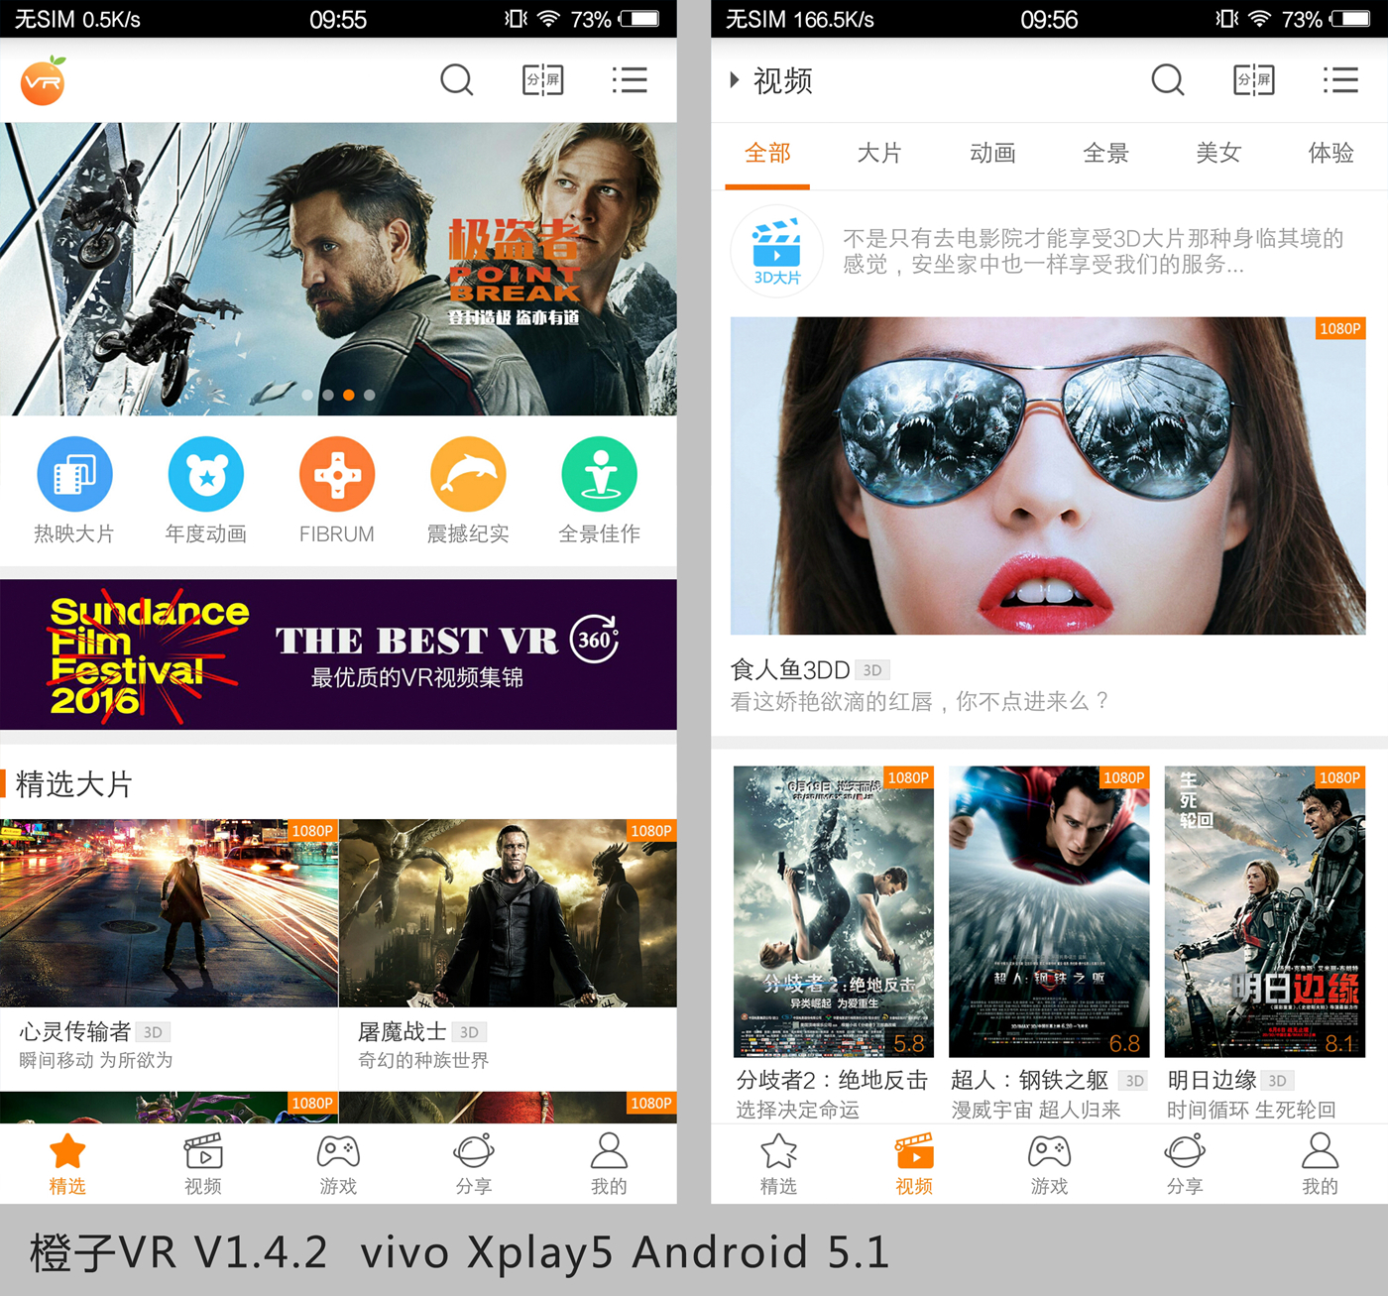Open the Point Break 极盗者 banner
This screenshot has width=1388, height=1296.
tap(338, 269)
